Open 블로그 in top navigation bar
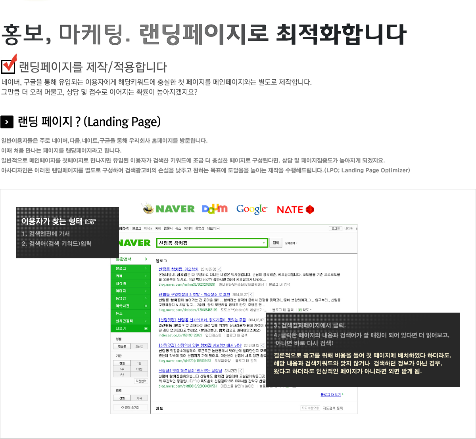 click(x=136, y=229)
